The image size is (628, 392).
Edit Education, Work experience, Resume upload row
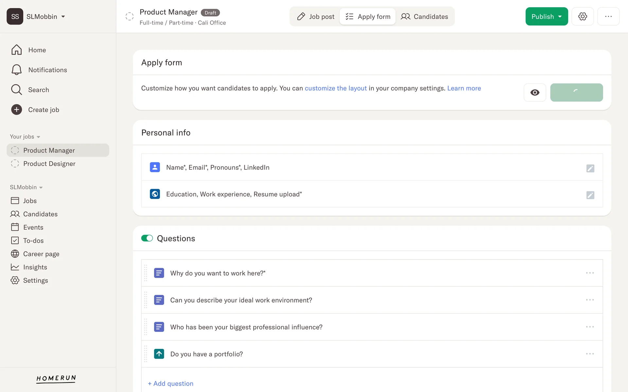pyautogui.click(x=590, y=195)
